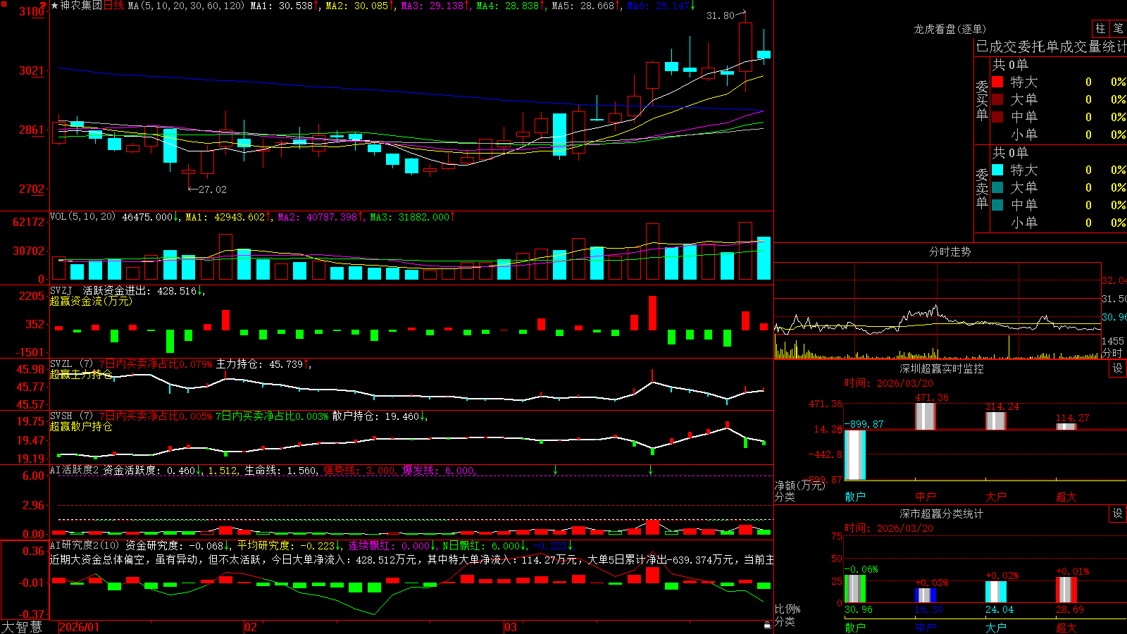1127x634 pixels.
Task: Click the 深市超赢分类统计 panel title
Action: click(941, 514)
